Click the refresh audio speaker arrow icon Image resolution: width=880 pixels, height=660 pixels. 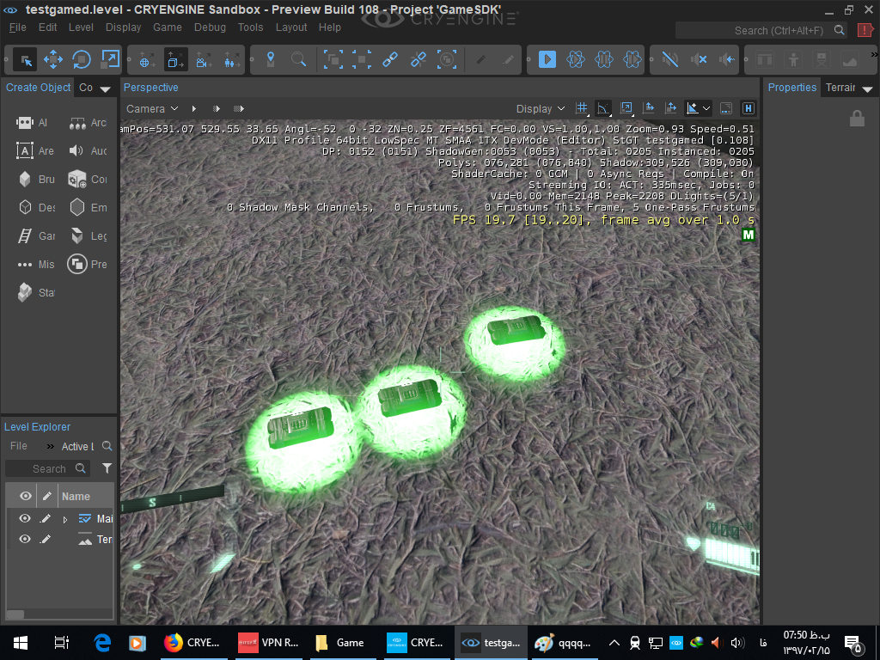727,59
